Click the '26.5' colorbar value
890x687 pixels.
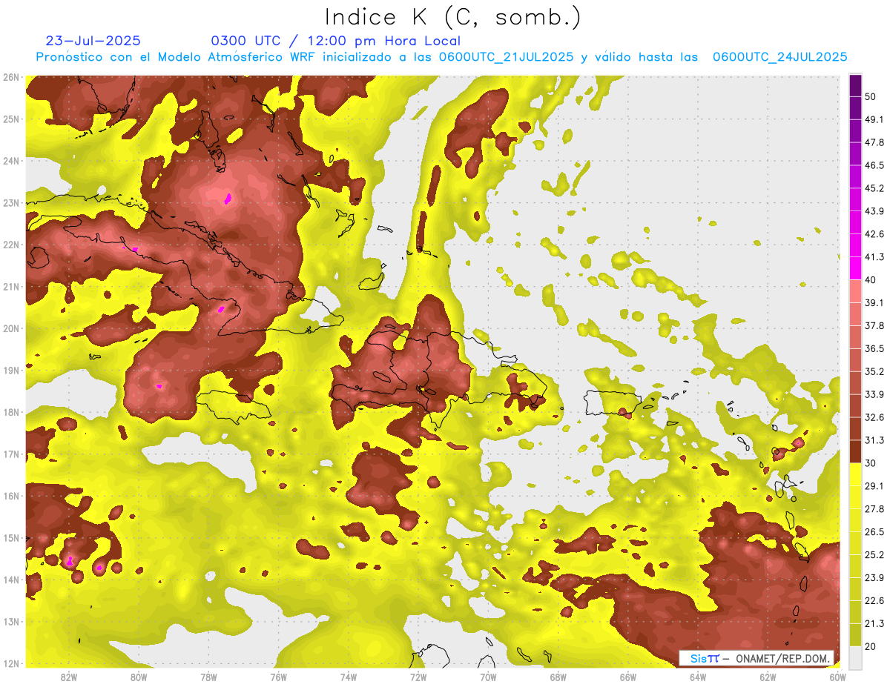874,531
